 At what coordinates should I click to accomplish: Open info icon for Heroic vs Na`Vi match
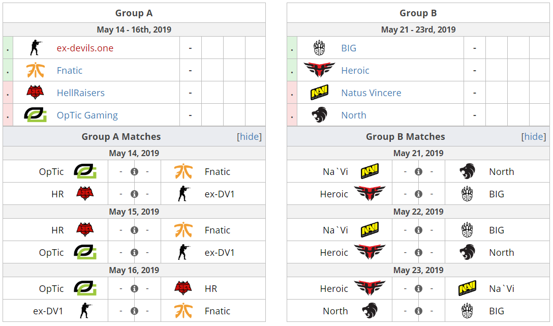419,288
